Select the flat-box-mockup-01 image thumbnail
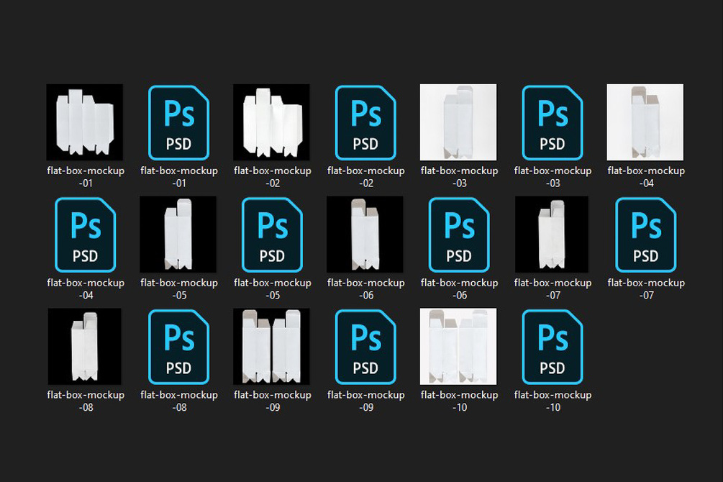Image resolution: width=723 pixels, height=482 pixels. click(85, 122)
